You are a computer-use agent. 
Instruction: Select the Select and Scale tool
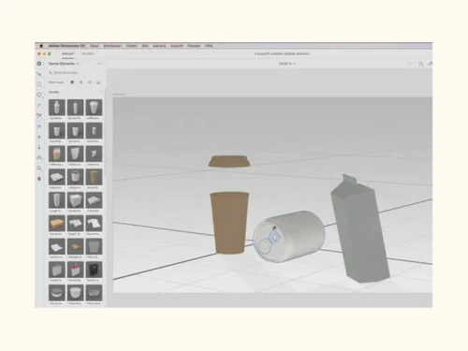(x=39, y=84)
